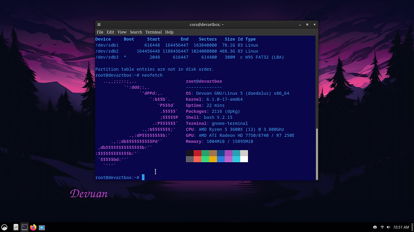The width and height of the screenshot is (414, 232).
Task: Open the View menu
Action: [122, 32]
